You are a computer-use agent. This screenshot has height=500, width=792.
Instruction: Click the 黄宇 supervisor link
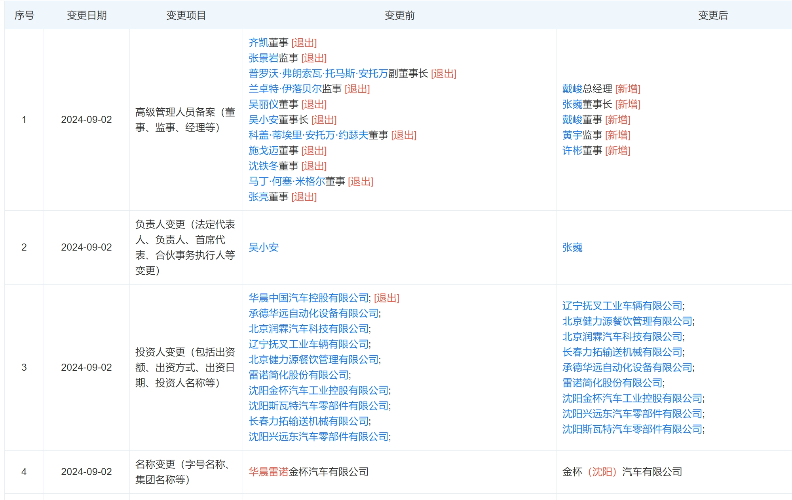click(572, 135)
